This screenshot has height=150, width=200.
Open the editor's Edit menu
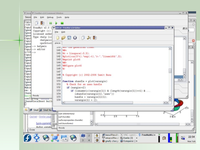coord(63,32)
